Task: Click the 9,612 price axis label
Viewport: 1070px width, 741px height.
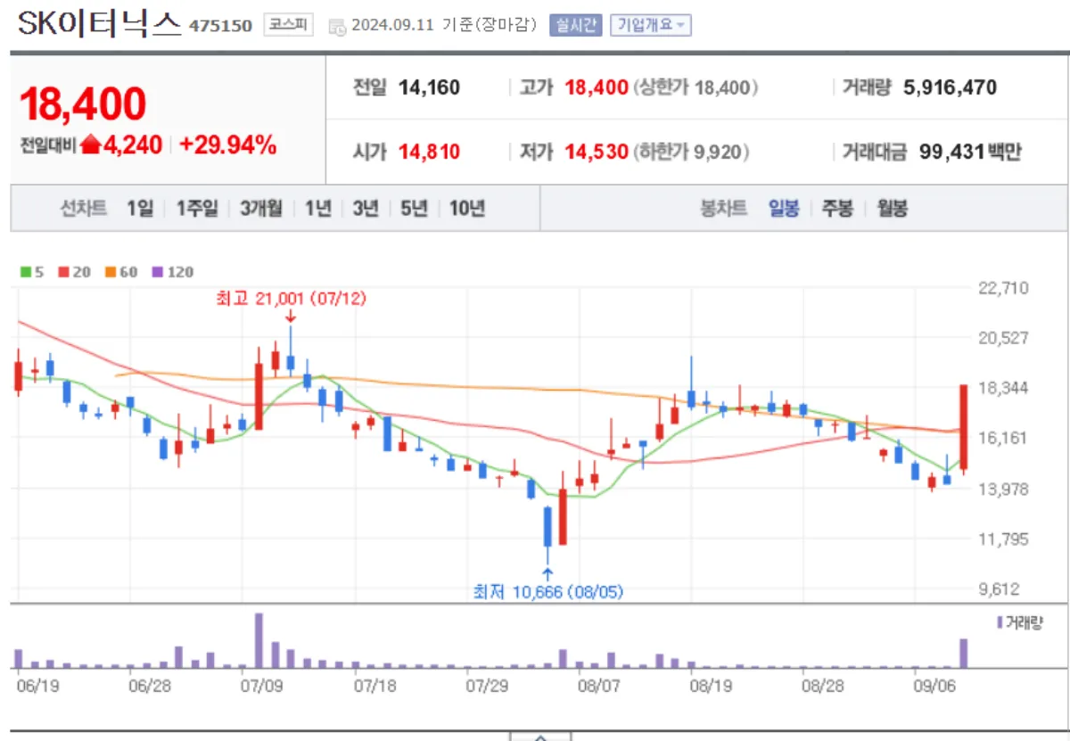Action: pos(1000,589)
